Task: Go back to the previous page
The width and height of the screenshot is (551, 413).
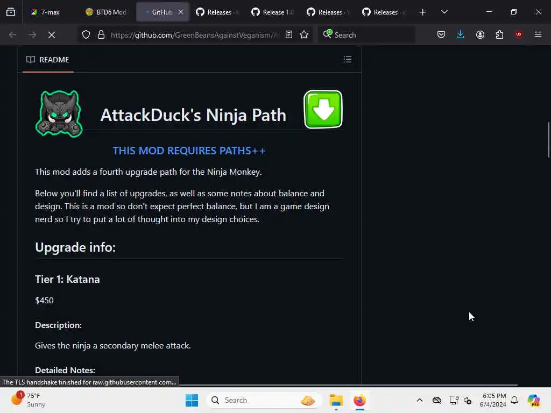Action: tap(13, 35)
